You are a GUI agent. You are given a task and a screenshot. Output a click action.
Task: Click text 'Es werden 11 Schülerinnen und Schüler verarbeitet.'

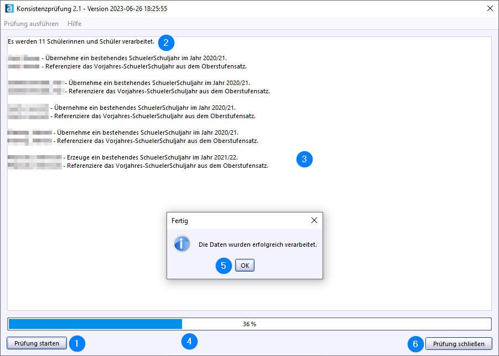tap(81, 41)
